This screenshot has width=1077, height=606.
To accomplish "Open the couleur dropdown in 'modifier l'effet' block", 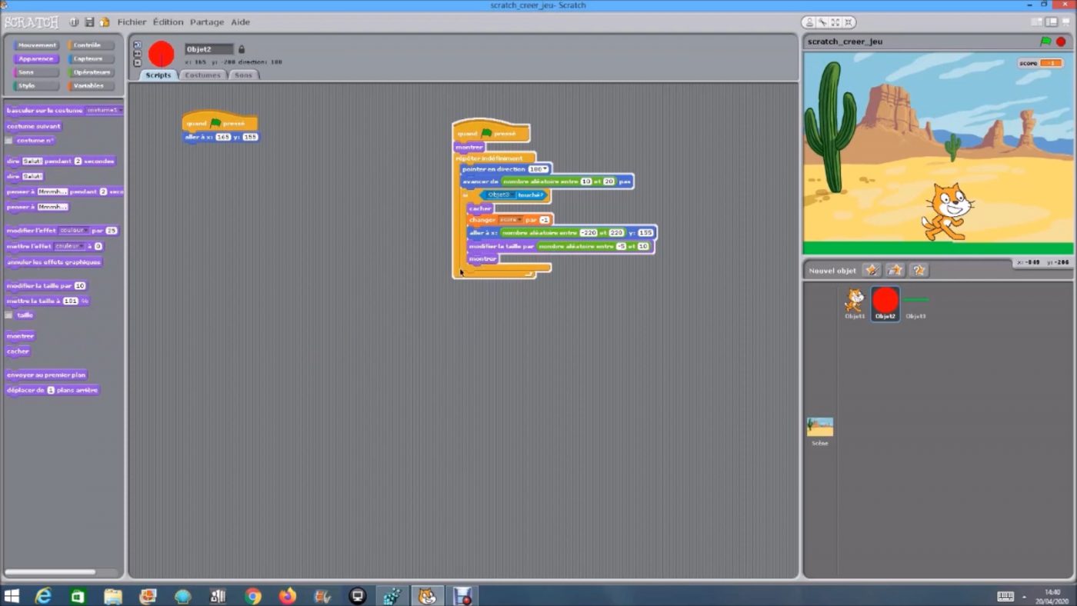I will (73, 231).
